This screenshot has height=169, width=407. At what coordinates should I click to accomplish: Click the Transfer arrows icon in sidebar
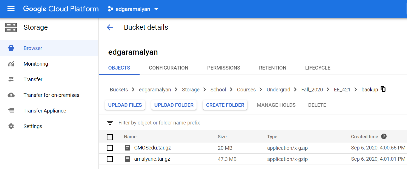coord(11,79)
